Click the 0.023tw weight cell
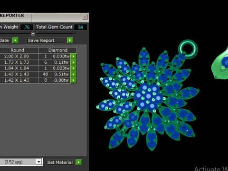Screen dimensions: 228x171 point(61,68)
